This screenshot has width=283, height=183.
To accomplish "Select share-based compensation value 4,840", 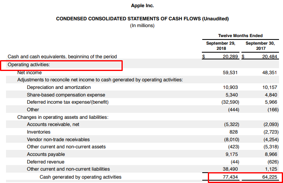I will click(x=271, y=95).
